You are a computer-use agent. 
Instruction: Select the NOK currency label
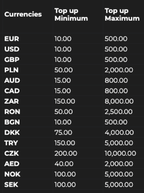click(12, 174)
